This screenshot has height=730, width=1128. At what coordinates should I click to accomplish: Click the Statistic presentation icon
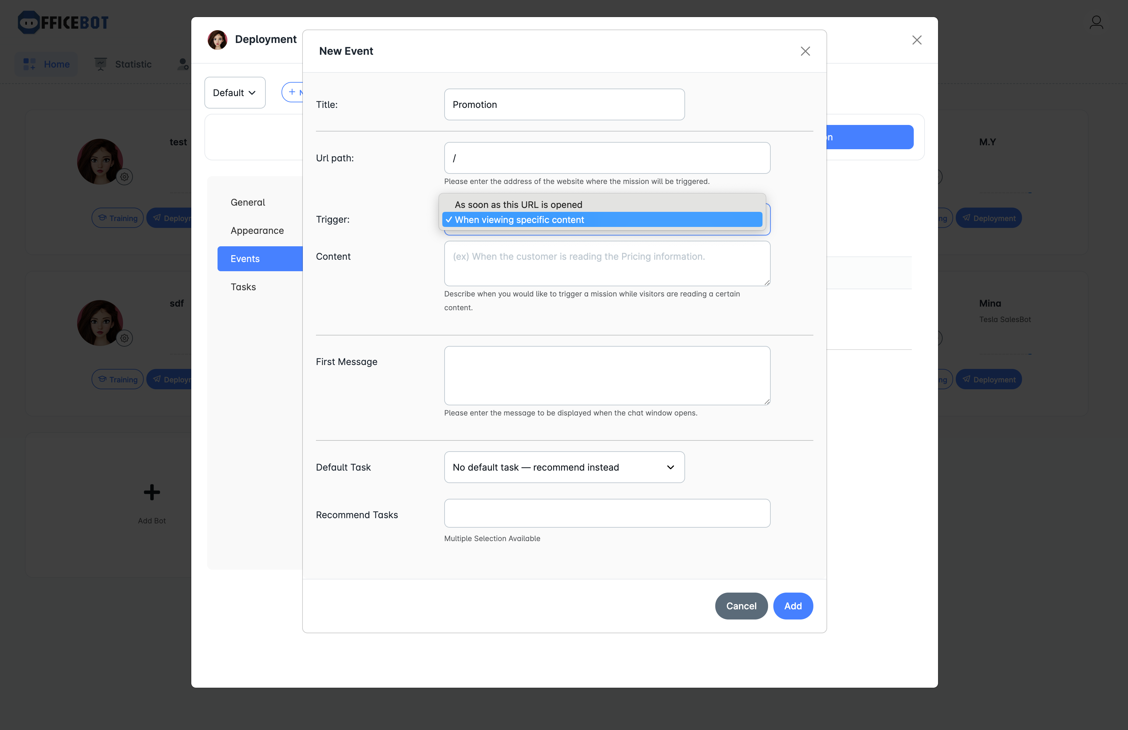coord(100,64)
